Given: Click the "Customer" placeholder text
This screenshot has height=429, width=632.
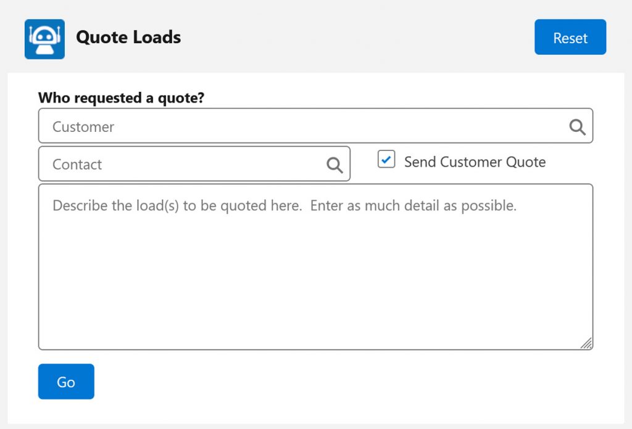Looking at the screenshot, I should tap(83, 127).
